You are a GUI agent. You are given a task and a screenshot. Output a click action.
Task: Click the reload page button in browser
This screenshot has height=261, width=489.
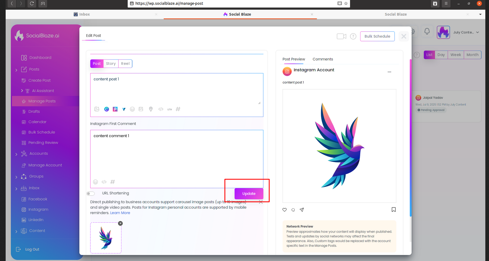tap(32, 3)
